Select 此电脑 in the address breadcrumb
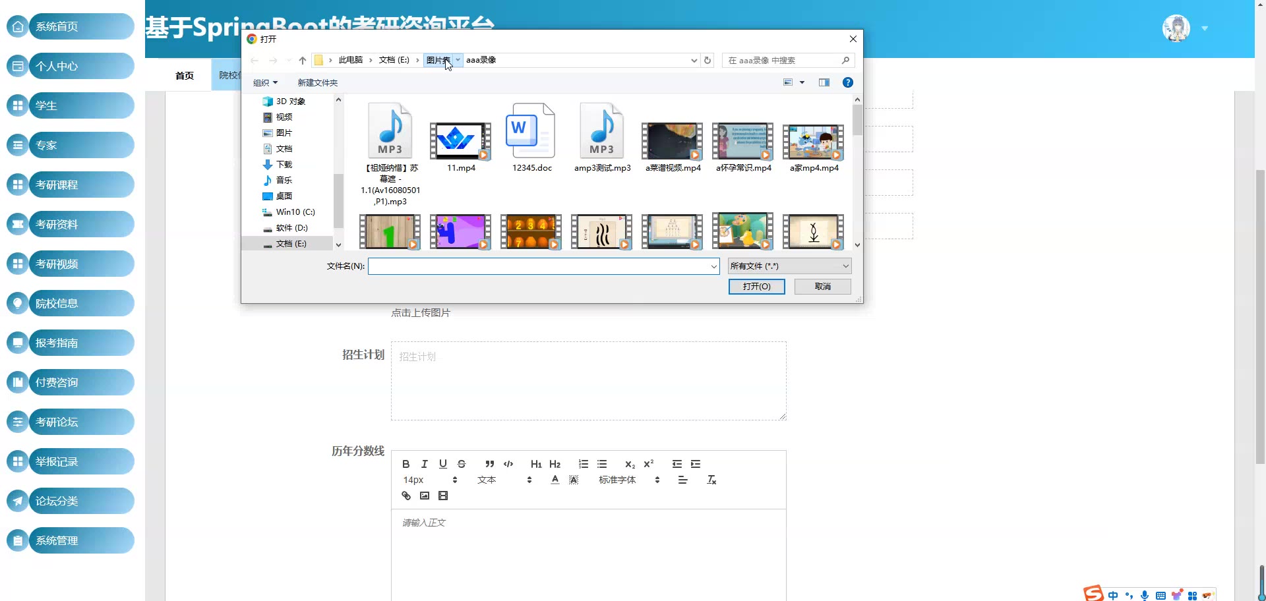Viewport: 1266px width, 601px height. click(351, 60)
